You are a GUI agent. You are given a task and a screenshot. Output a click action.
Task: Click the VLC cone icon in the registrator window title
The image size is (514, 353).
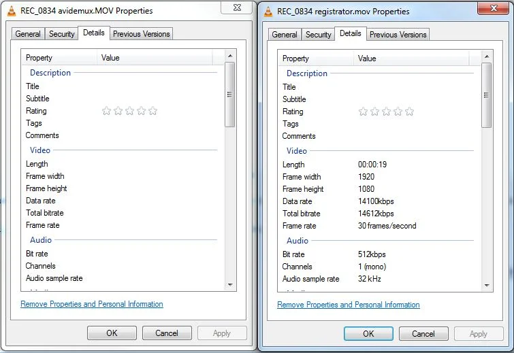coord(268,12)
